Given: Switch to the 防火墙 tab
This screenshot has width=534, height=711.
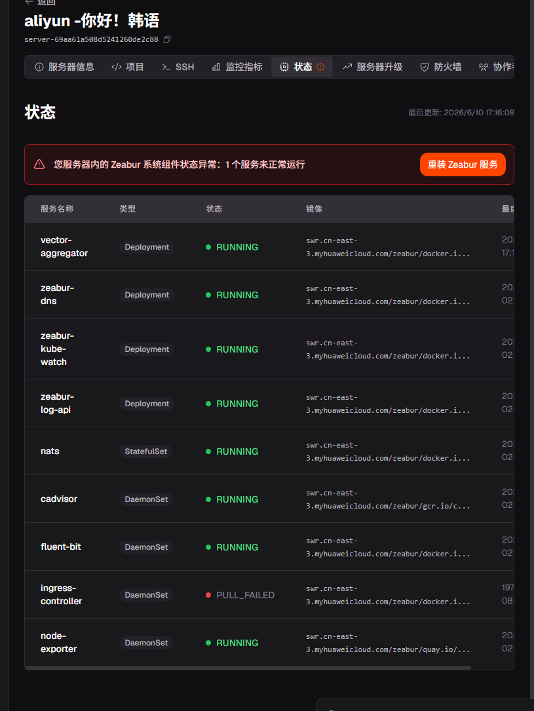Looking at the screenshot, I should coord(440,67).
